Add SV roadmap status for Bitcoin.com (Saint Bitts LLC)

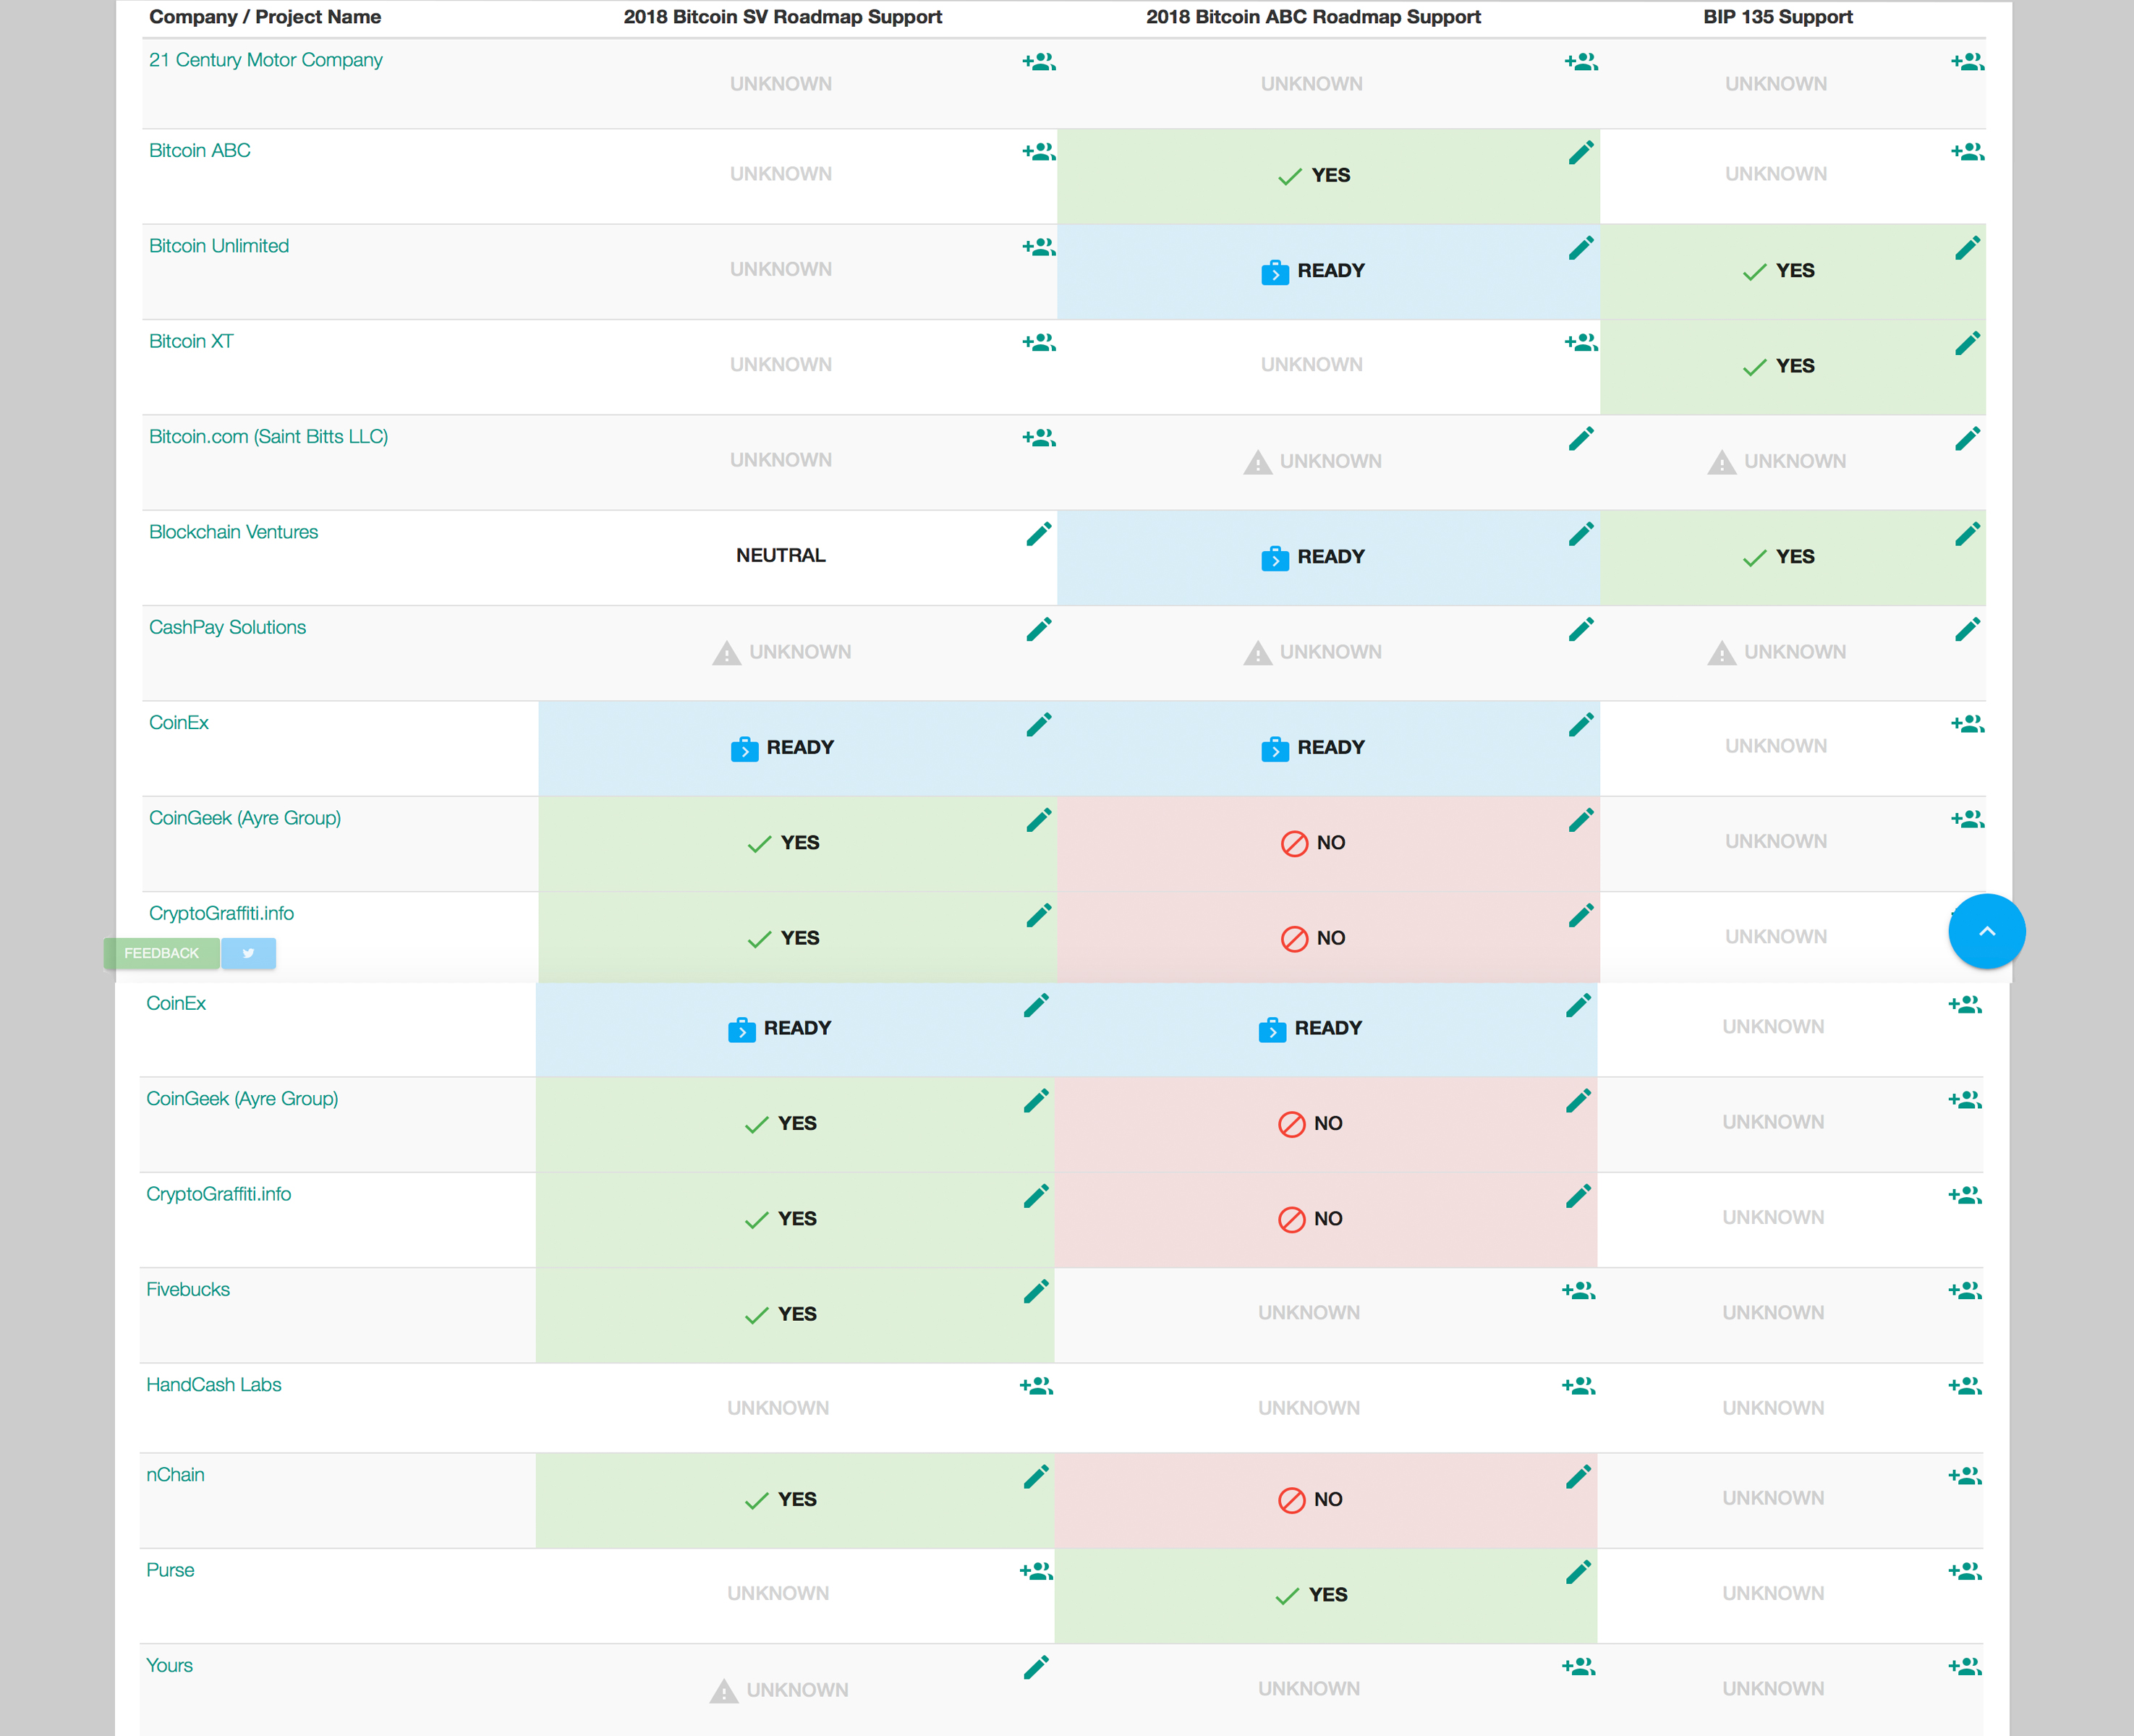pos(1038,438)
